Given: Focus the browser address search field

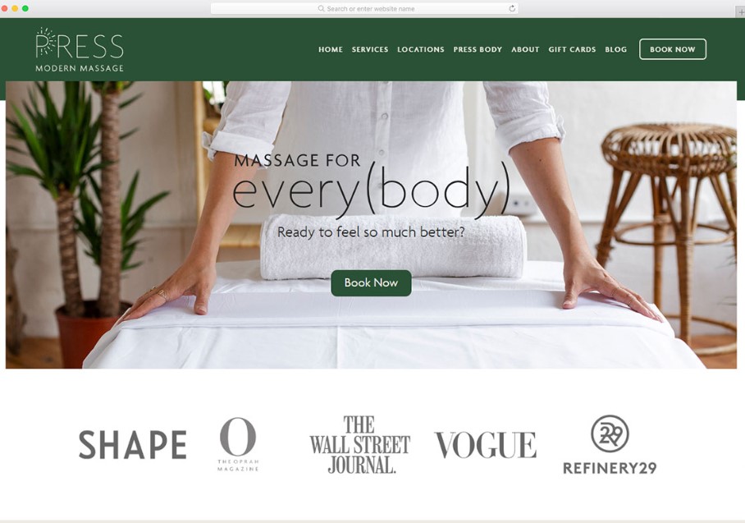Looking at the screenshot, I should (364, 8).
